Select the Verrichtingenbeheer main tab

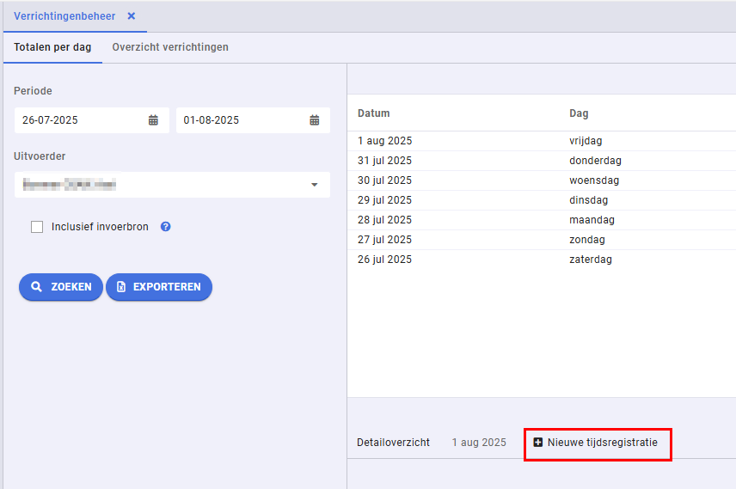point(64,16)
